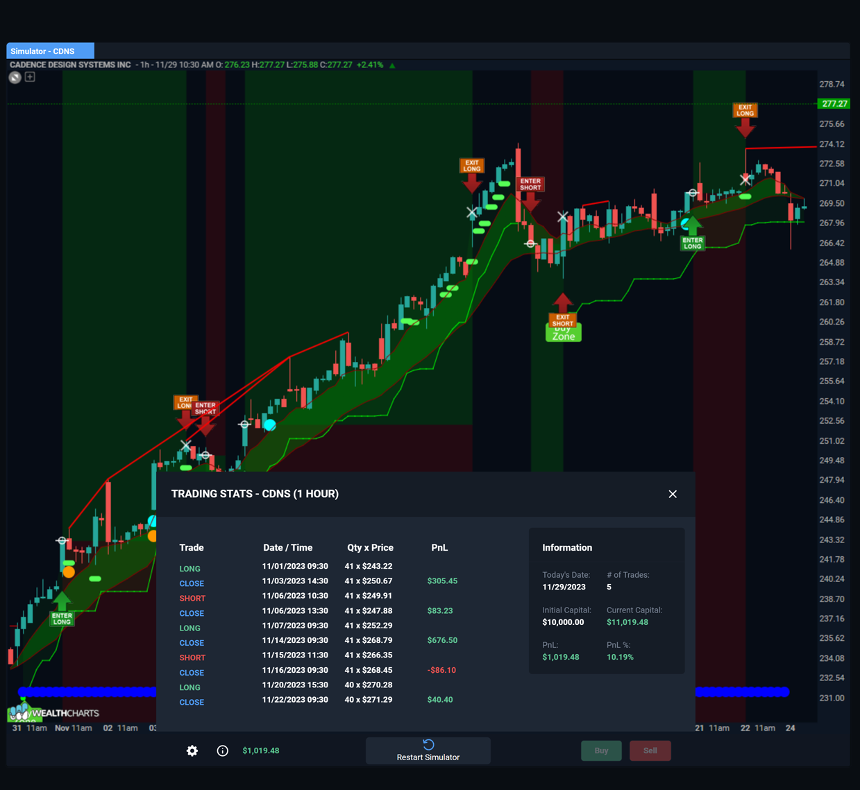Viewport: 860px width, 790px height.
Task: Click the $1,019.48 balance in the bottom bar
Action: [261, 750]
